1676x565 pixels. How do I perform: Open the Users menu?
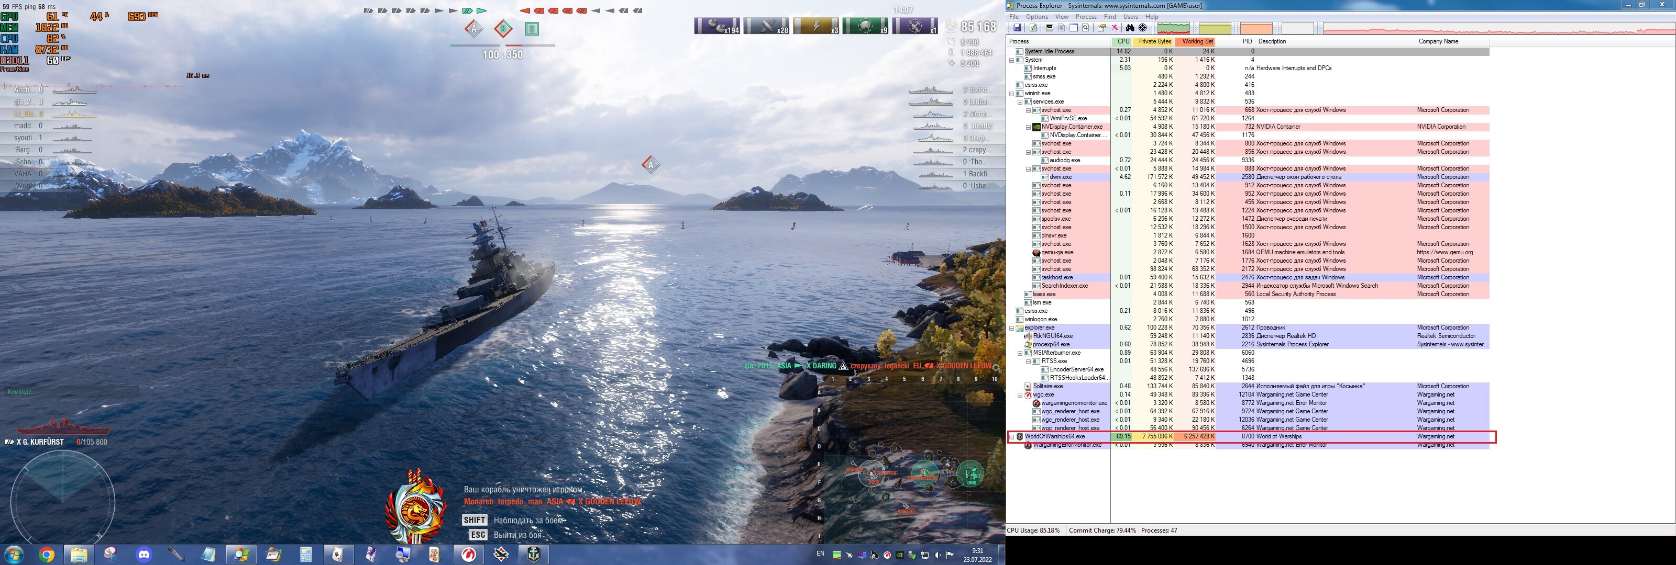point(1131,17)
